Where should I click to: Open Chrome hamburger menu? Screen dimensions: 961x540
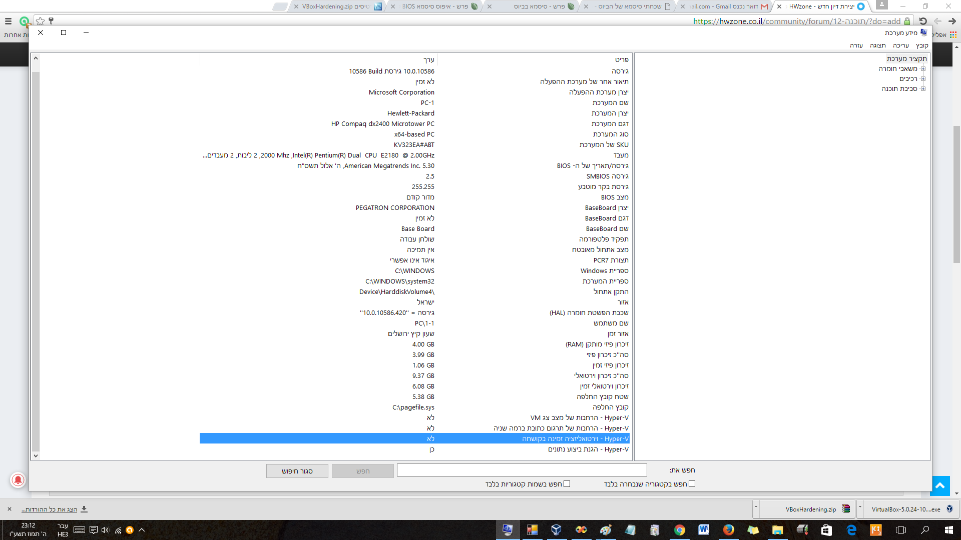coord(8,21)
